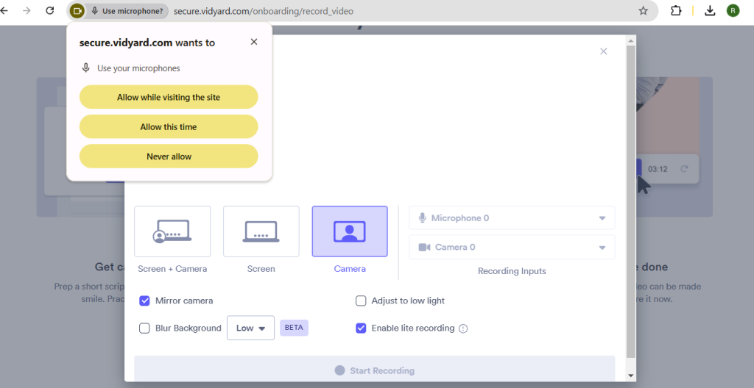Click the dialog scrollbar up arrow
Image resolution: width=754 pixels, height=388 pixels.
tap(631, 41)
